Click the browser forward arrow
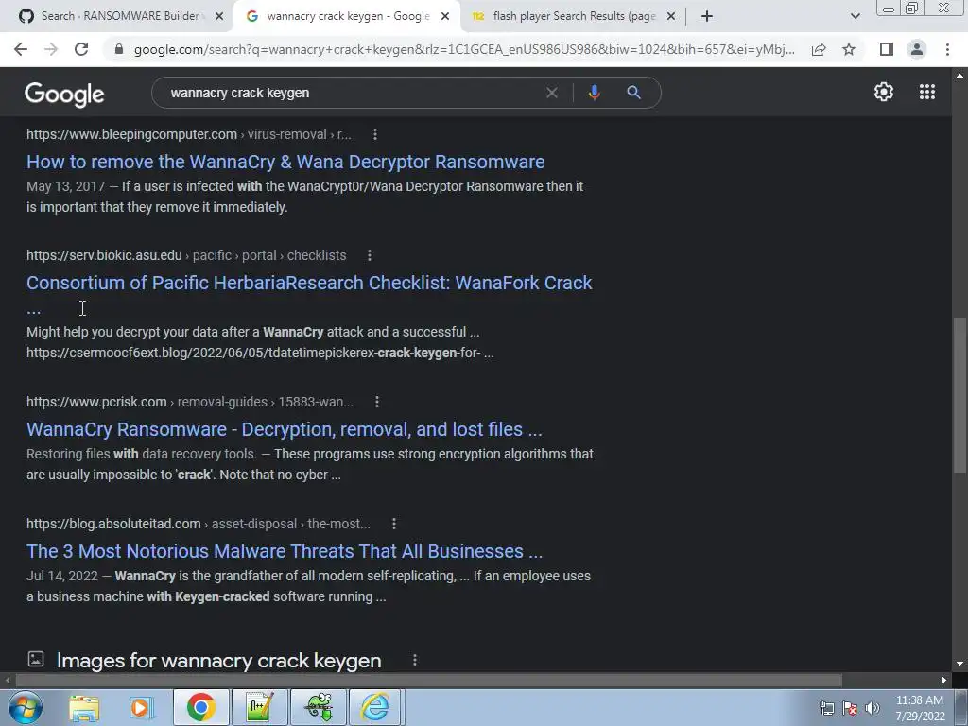This screenshot has height=726, width=968. pos(51,49)
